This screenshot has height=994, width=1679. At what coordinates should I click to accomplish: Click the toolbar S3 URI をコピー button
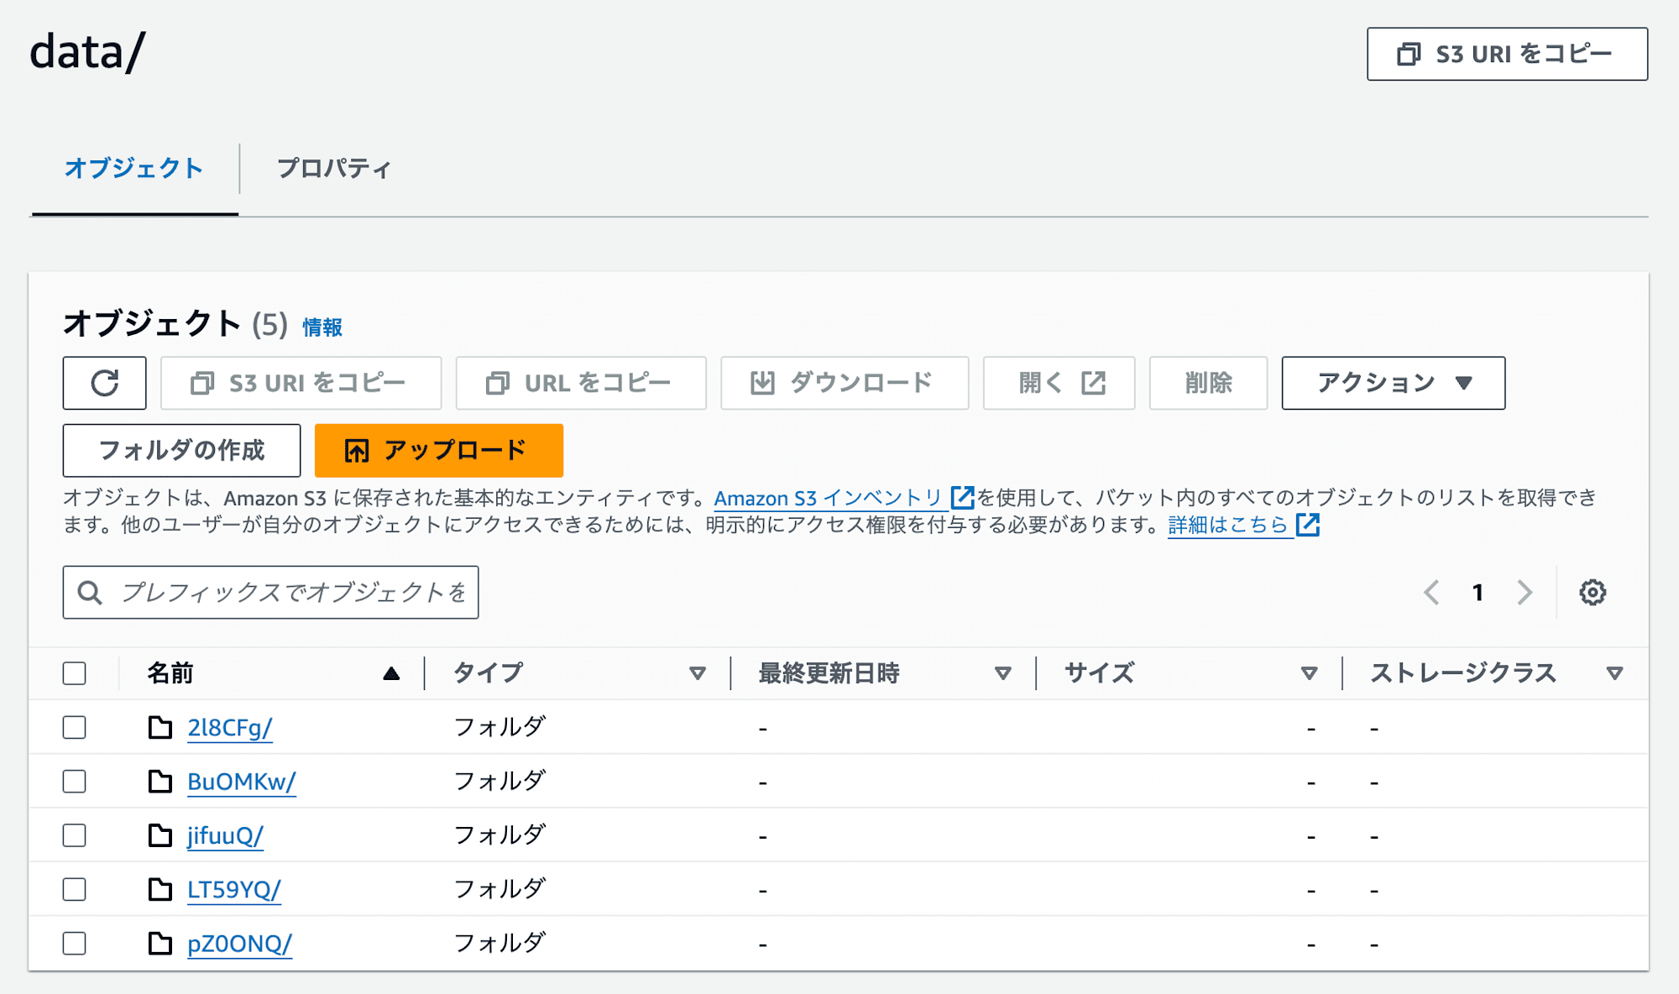pos(301,383)
